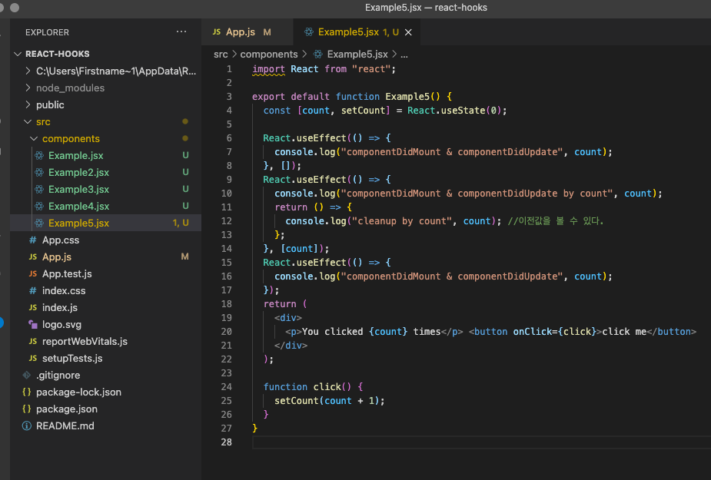This screenshot has width=711, height=480.
Task: Click the breadcrumb ellipsis segment
Action: click(404, 55)
